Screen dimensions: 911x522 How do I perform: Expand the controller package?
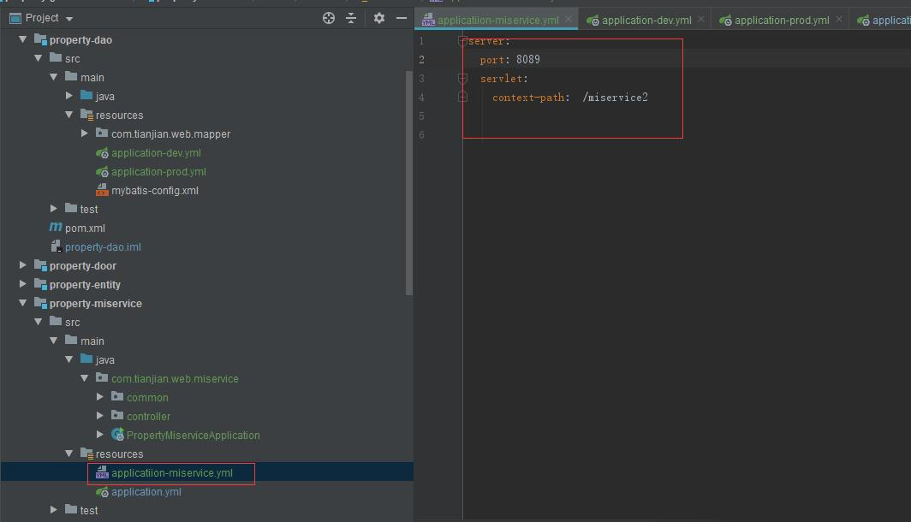pos(100,416)
